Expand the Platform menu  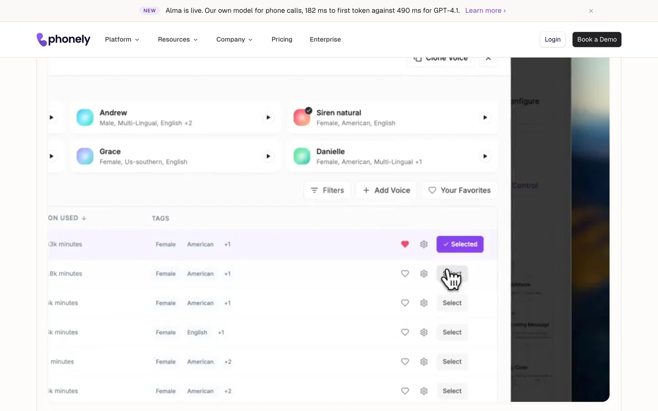pyautogui.click(x=122, y=40)
